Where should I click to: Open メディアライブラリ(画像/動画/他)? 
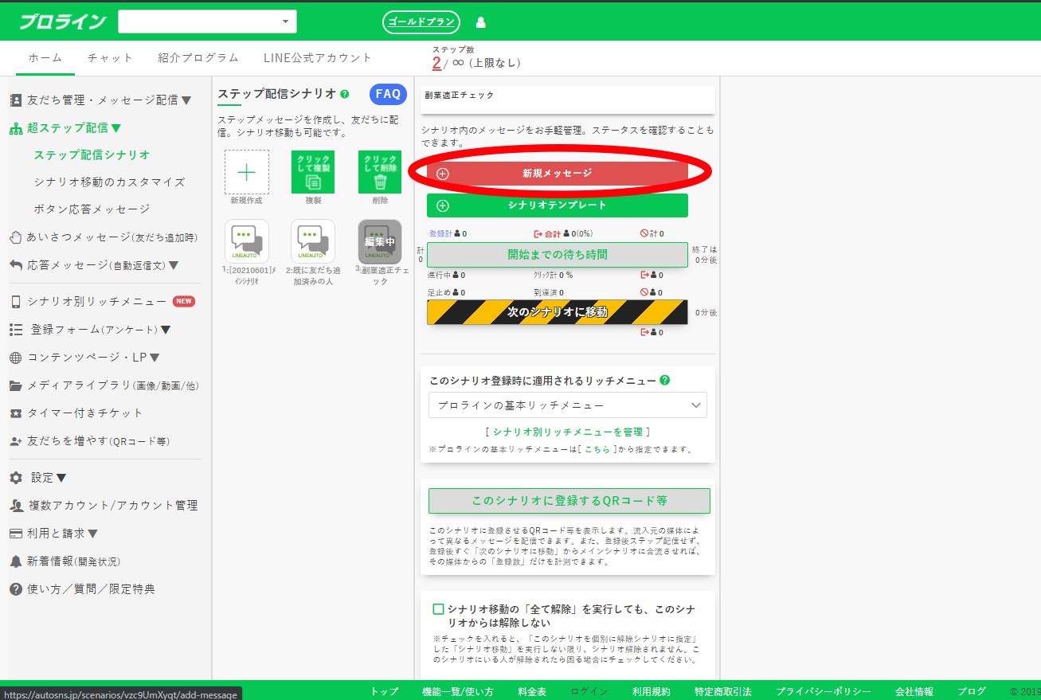(x=113, y=385)
